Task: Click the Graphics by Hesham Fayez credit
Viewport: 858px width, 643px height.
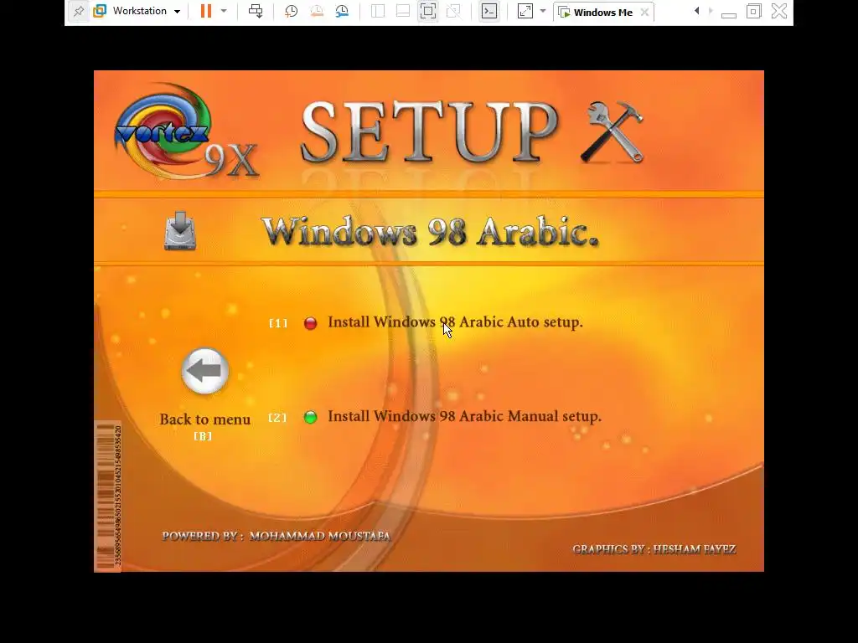Action: 654,549
